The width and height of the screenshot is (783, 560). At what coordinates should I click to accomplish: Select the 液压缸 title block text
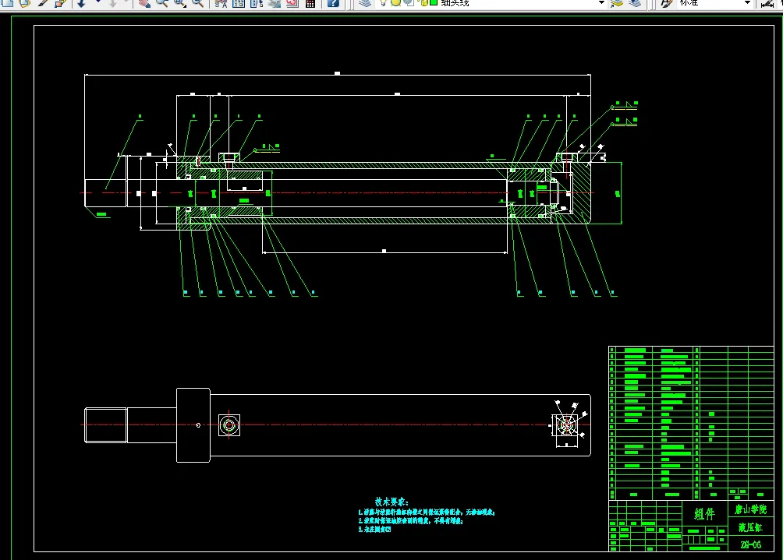[x=750, y=527]
